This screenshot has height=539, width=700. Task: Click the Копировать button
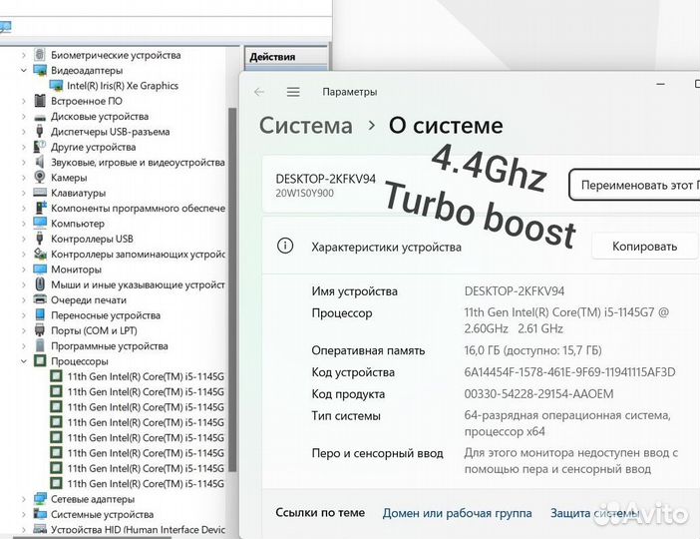644,246
